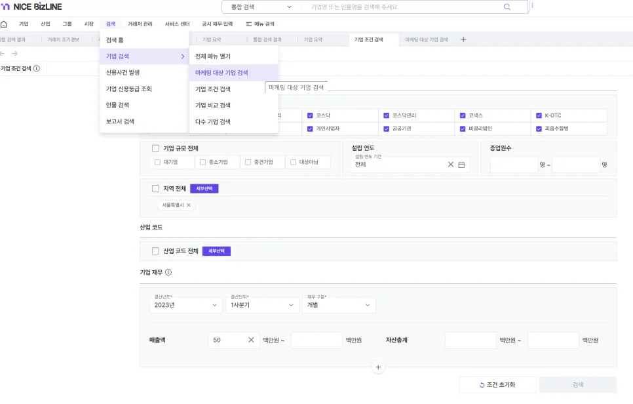Click 세부선택 next to 지역 전체
The height and width of the screenshot is (404, 633).
[204, 189]
